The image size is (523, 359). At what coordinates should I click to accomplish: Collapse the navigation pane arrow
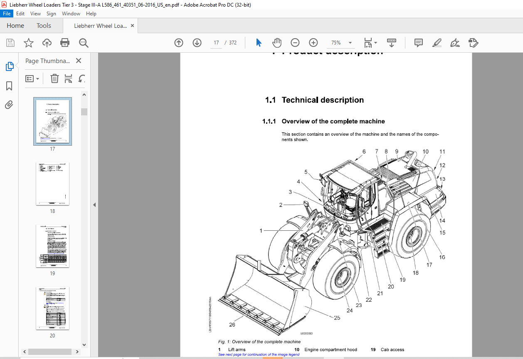point(94,205)
